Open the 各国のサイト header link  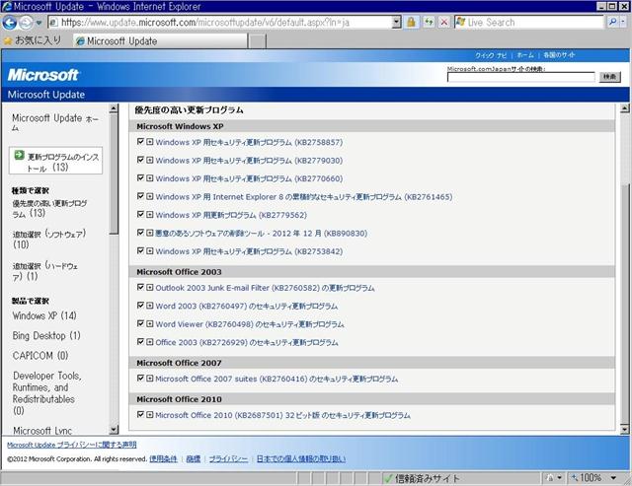[559, 55]
